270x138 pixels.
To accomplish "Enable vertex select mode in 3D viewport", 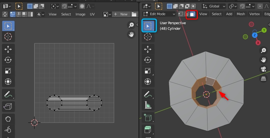I will [180, 14].
